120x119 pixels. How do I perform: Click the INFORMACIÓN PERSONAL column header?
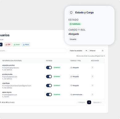click(12, 61)
